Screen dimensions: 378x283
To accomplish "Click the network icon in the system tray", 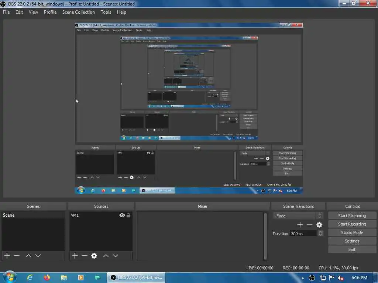I will [323, 278].
